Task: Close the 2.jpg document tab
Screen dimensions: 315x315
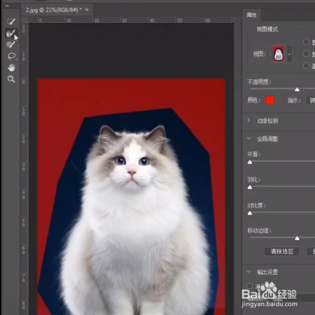Action: click(x=87, y=10)
